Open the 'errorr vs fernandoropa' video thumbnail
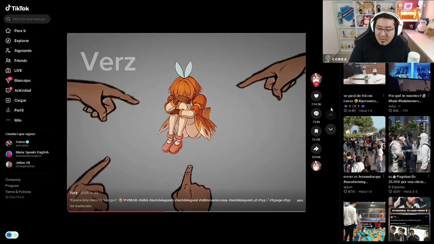Viewport: 434px width, 244px height. pos(364,144)
